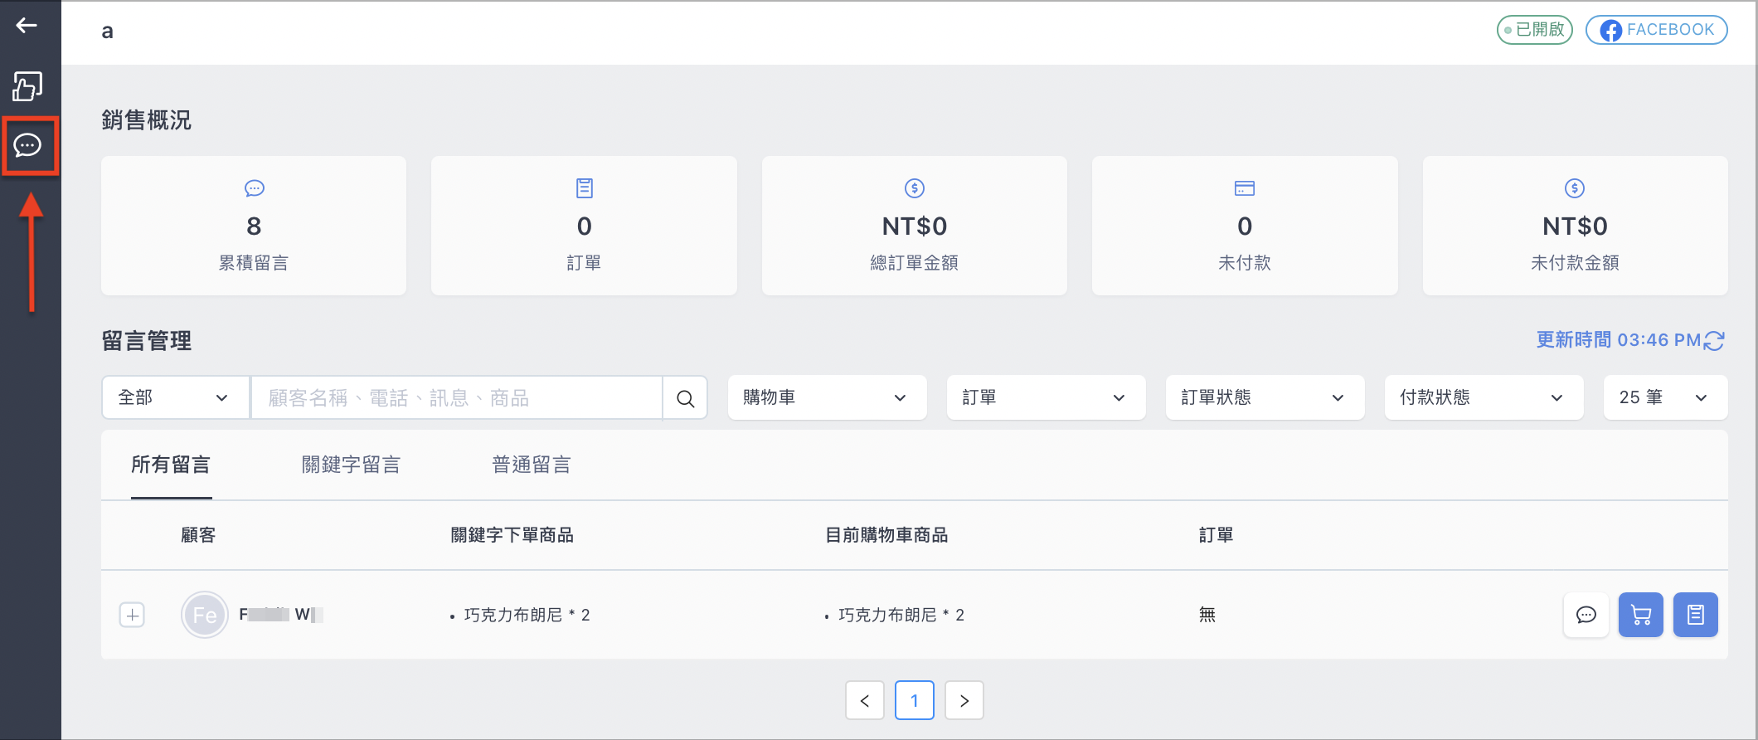Screen dimensions: 1758x740
Task: Click the 總訂單金額 label
Action: tap(915, 263)
